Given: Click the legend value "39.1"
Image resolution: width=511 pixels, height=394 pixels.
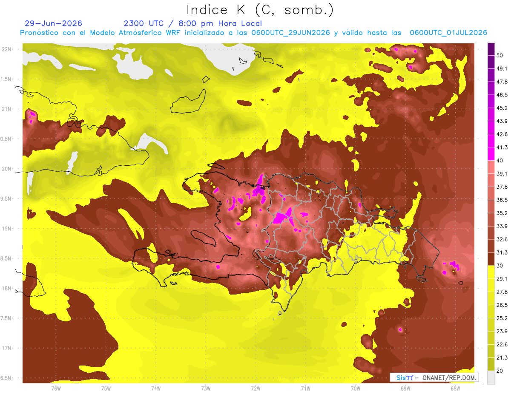Looking at the screenshot, I should 502,173.
